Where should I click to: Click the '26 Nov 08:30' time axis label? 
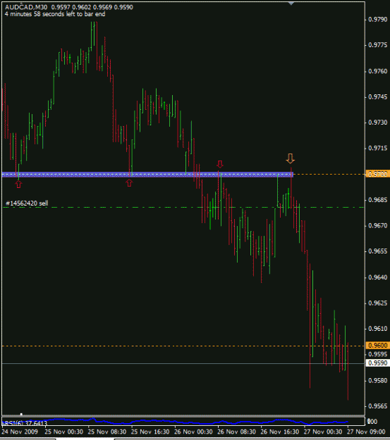click(x=236, y=432)
